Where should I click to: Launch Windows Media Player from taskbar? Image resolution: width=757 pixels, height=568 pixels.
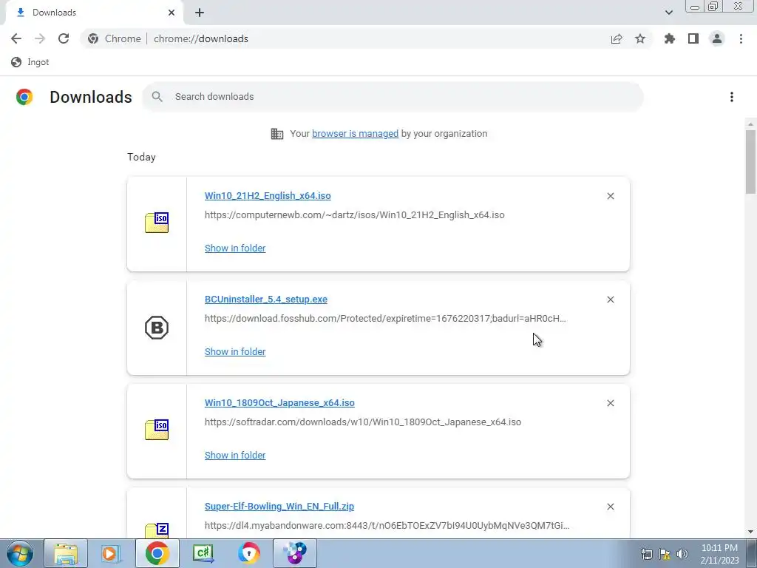[111, 553]
